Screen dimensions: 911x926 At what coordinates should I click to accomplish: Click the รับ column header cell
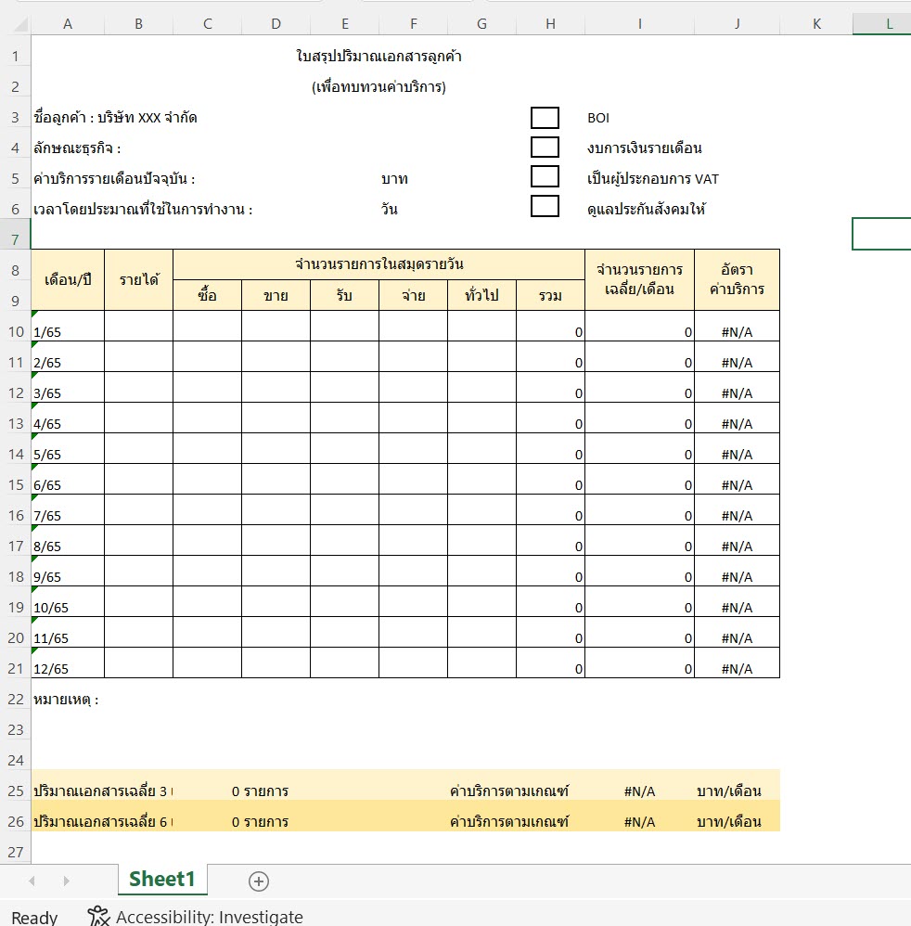344,295
